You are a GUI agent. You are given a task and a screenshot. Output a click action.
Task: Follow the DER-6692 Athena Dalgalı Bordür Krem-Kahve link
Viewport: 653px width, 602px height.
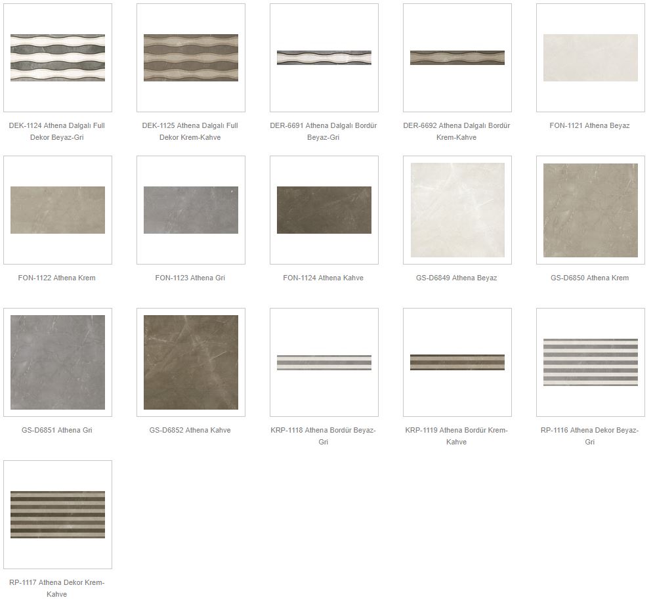pos(456,131)
